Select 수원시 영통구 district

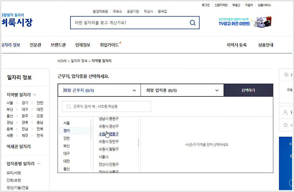click(109, 134)
